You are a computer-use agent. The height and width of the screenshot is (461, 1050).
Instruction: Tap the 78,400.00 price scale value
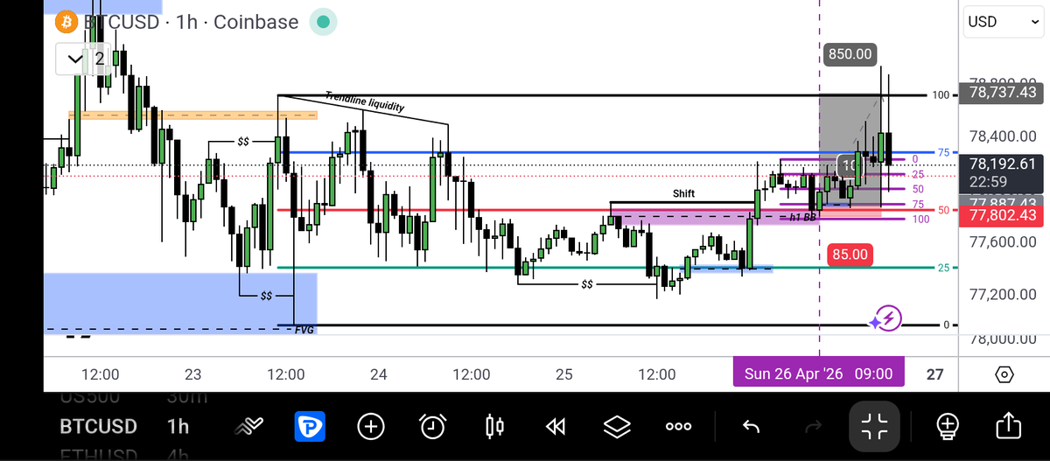(1004, 136)
